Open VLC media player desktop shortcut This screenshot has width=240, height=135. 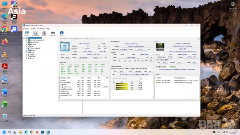pos(4,56)
